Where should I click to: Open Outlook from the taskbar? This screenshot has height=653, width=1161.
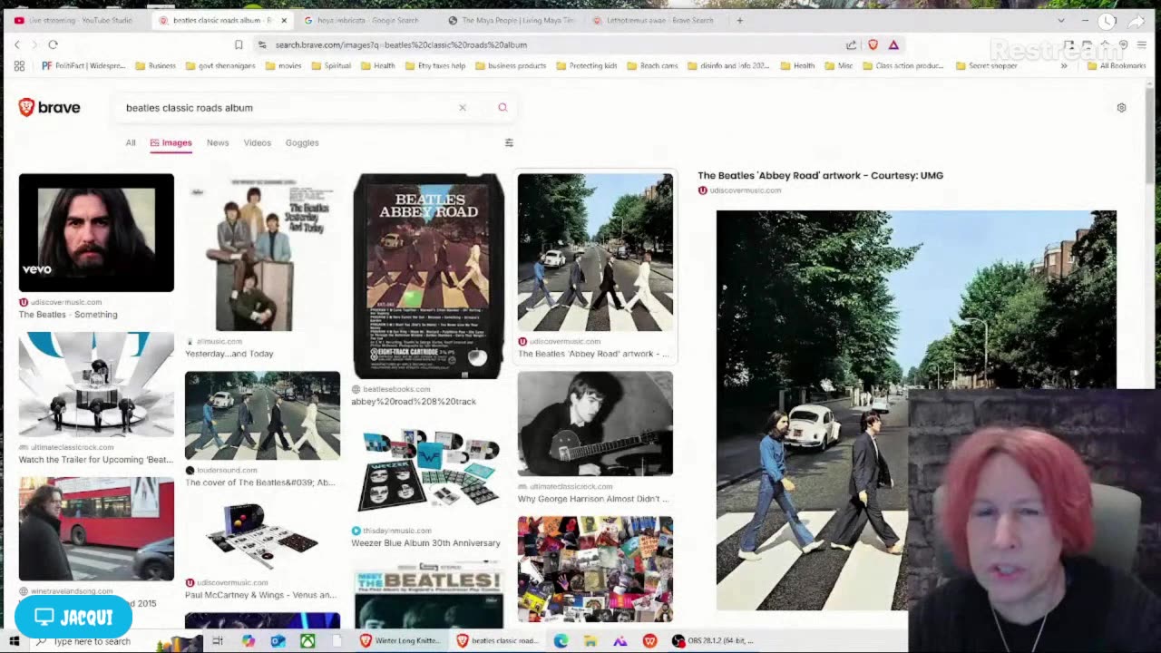tap(278, 641)
